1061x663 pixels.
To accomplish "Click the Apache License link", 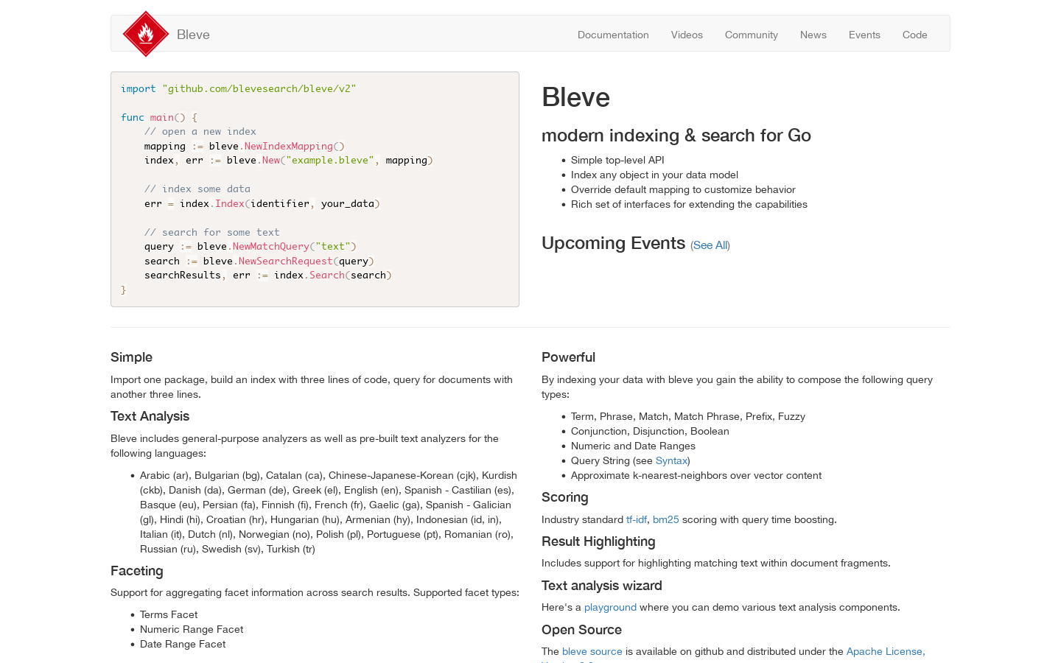I will 886,651.
